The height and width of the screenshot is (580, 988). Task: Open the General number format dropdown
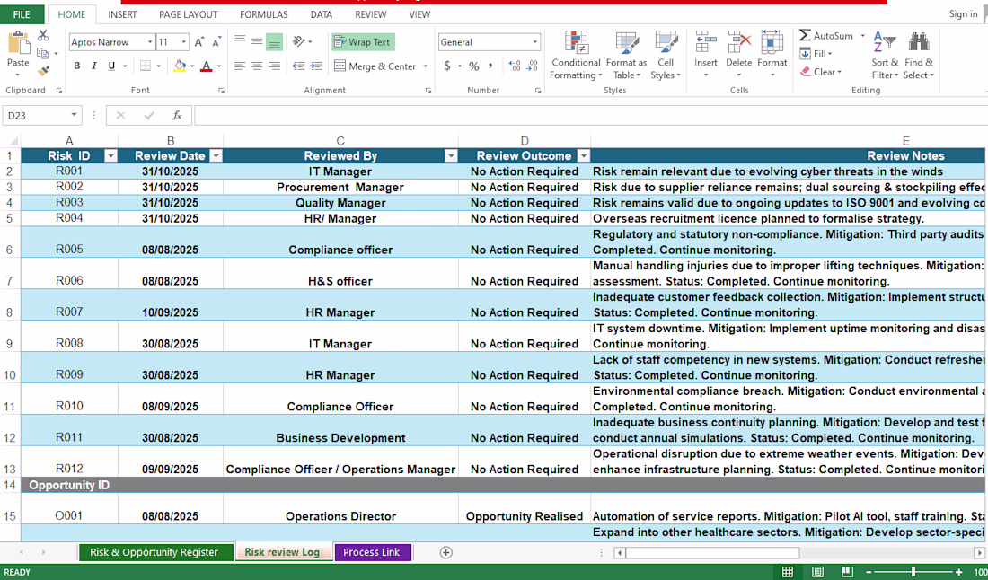click(x=535, y=42)
